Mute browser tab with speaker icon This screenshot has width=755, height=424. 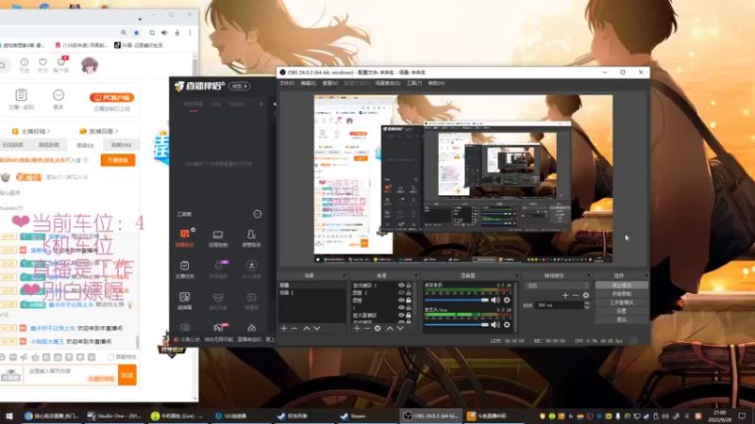pos(164,33)
